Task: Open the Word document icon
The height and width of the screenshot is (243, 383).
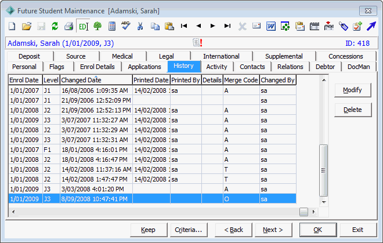Action: [x=271, y=26]
